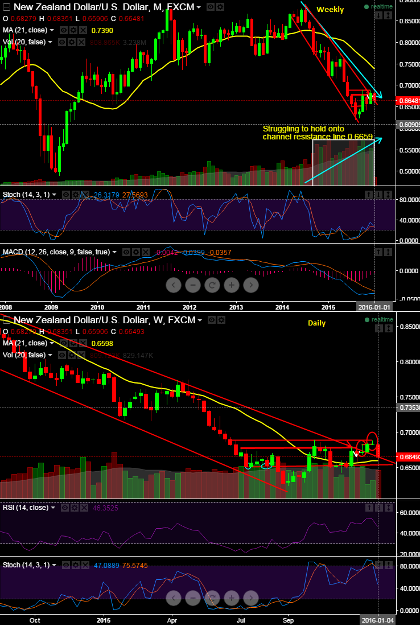Viewport: 420px width, 626px height.
Task: Move RSI pane down
Action: point(378,508)
